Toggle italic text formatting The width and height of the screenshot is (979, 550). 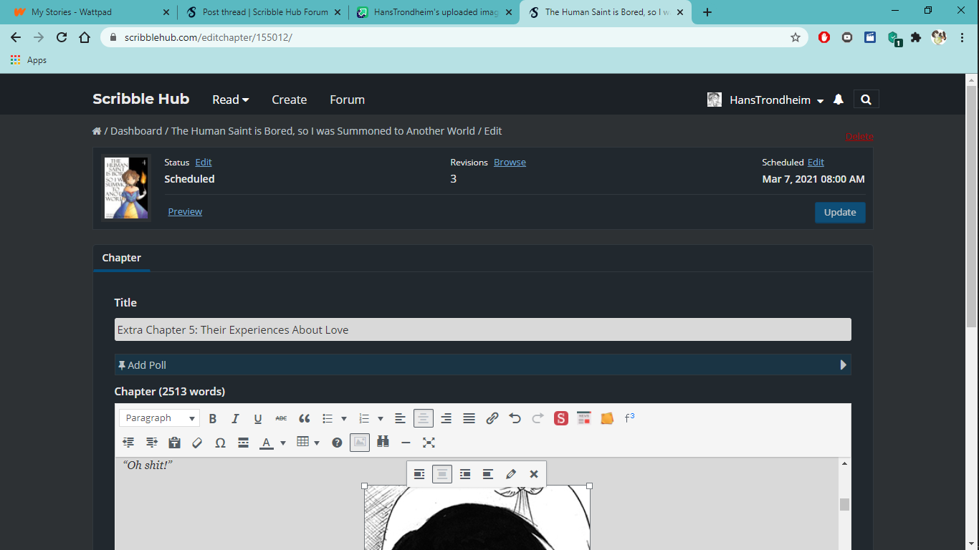[235, 418]
